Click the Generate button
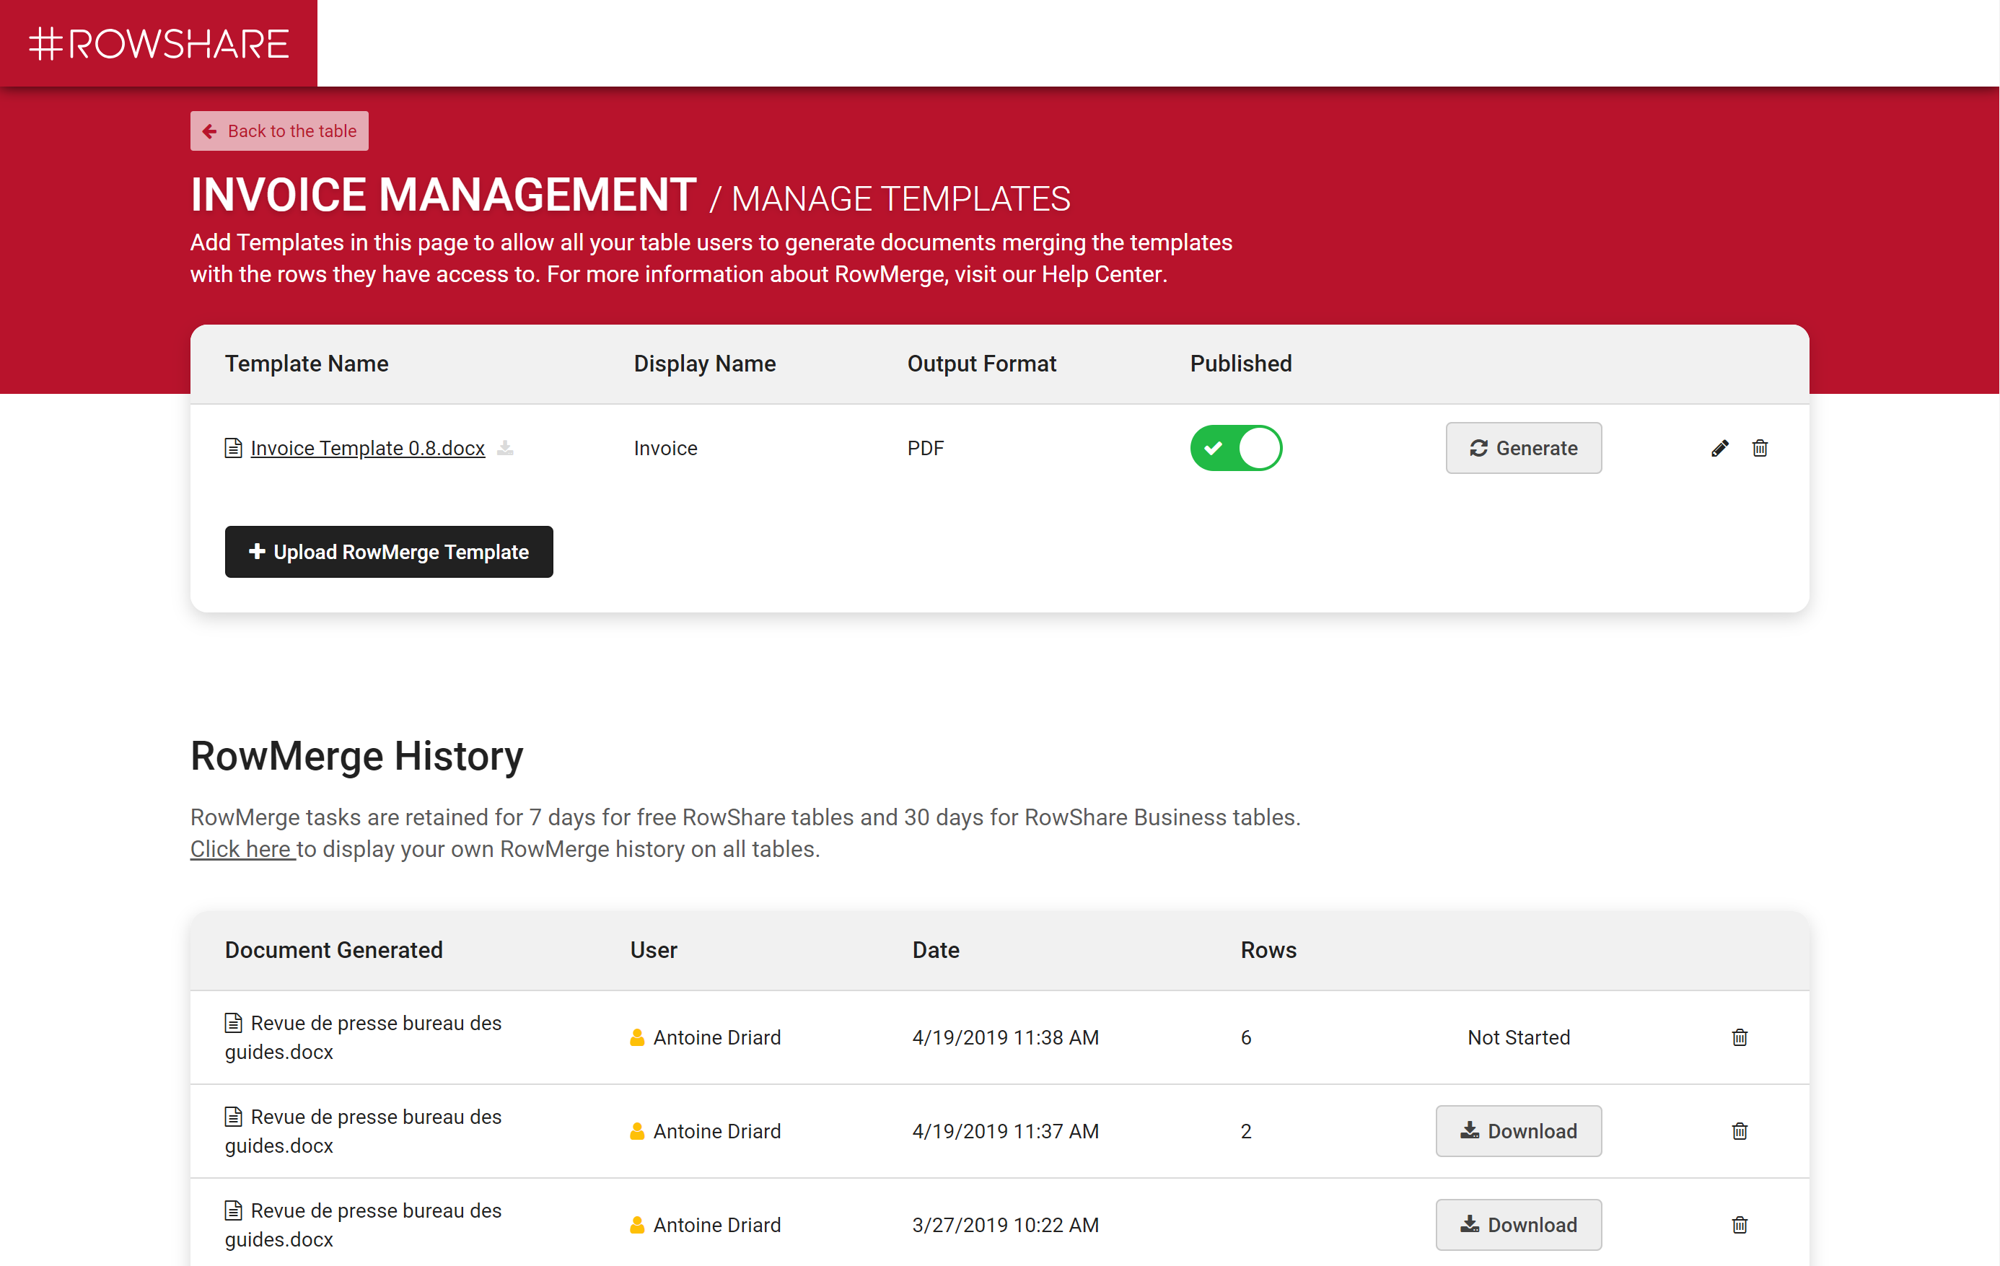This screenshot has height=1266, width=2000. [x=1523, y=448]
